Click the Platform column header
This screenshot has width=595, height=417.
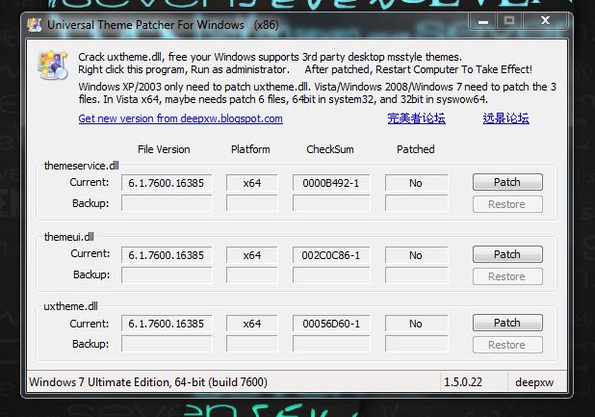point(250,149)
